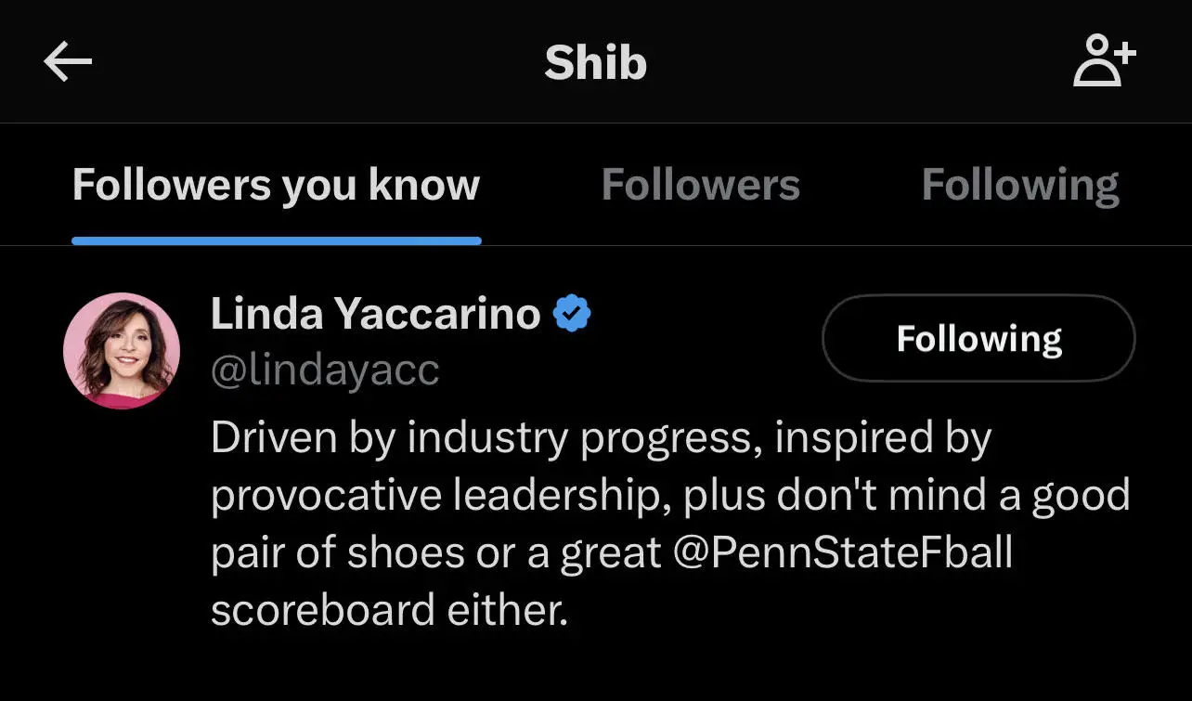Tap the Shib header title
This screenshot has height=701, width=1192.
[595, 62]
